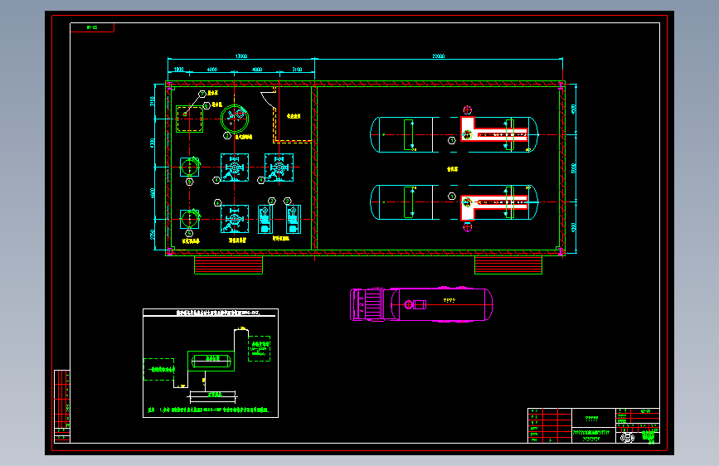Click the white door swing arc

point(268,100)
